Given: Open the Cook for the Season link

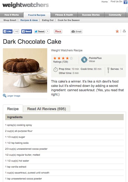Looking at the screenshot, I should click(x=68, y=20).
